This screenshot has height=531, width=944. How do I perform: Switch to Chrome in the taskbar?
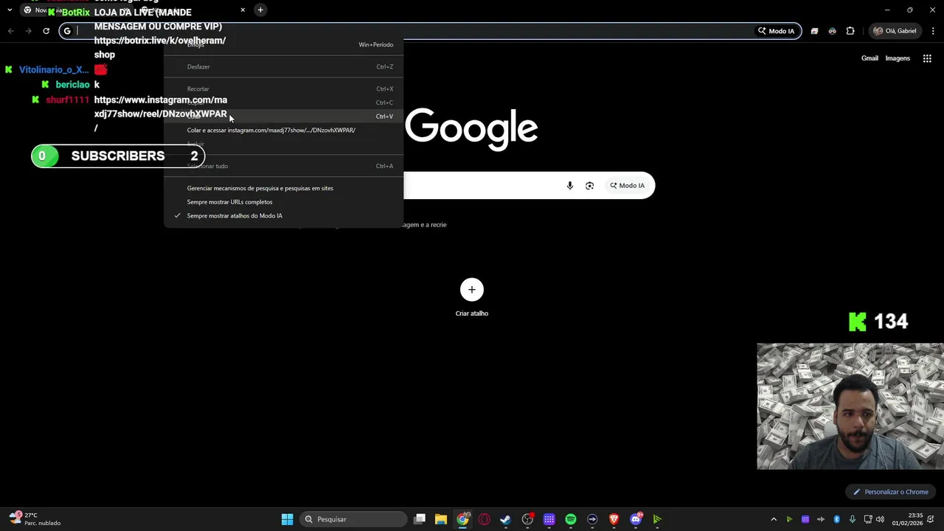[462, 519]
